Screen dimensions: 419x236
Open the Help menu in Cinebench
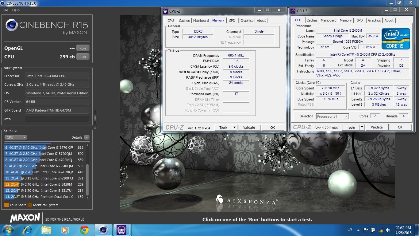[16, 10]
